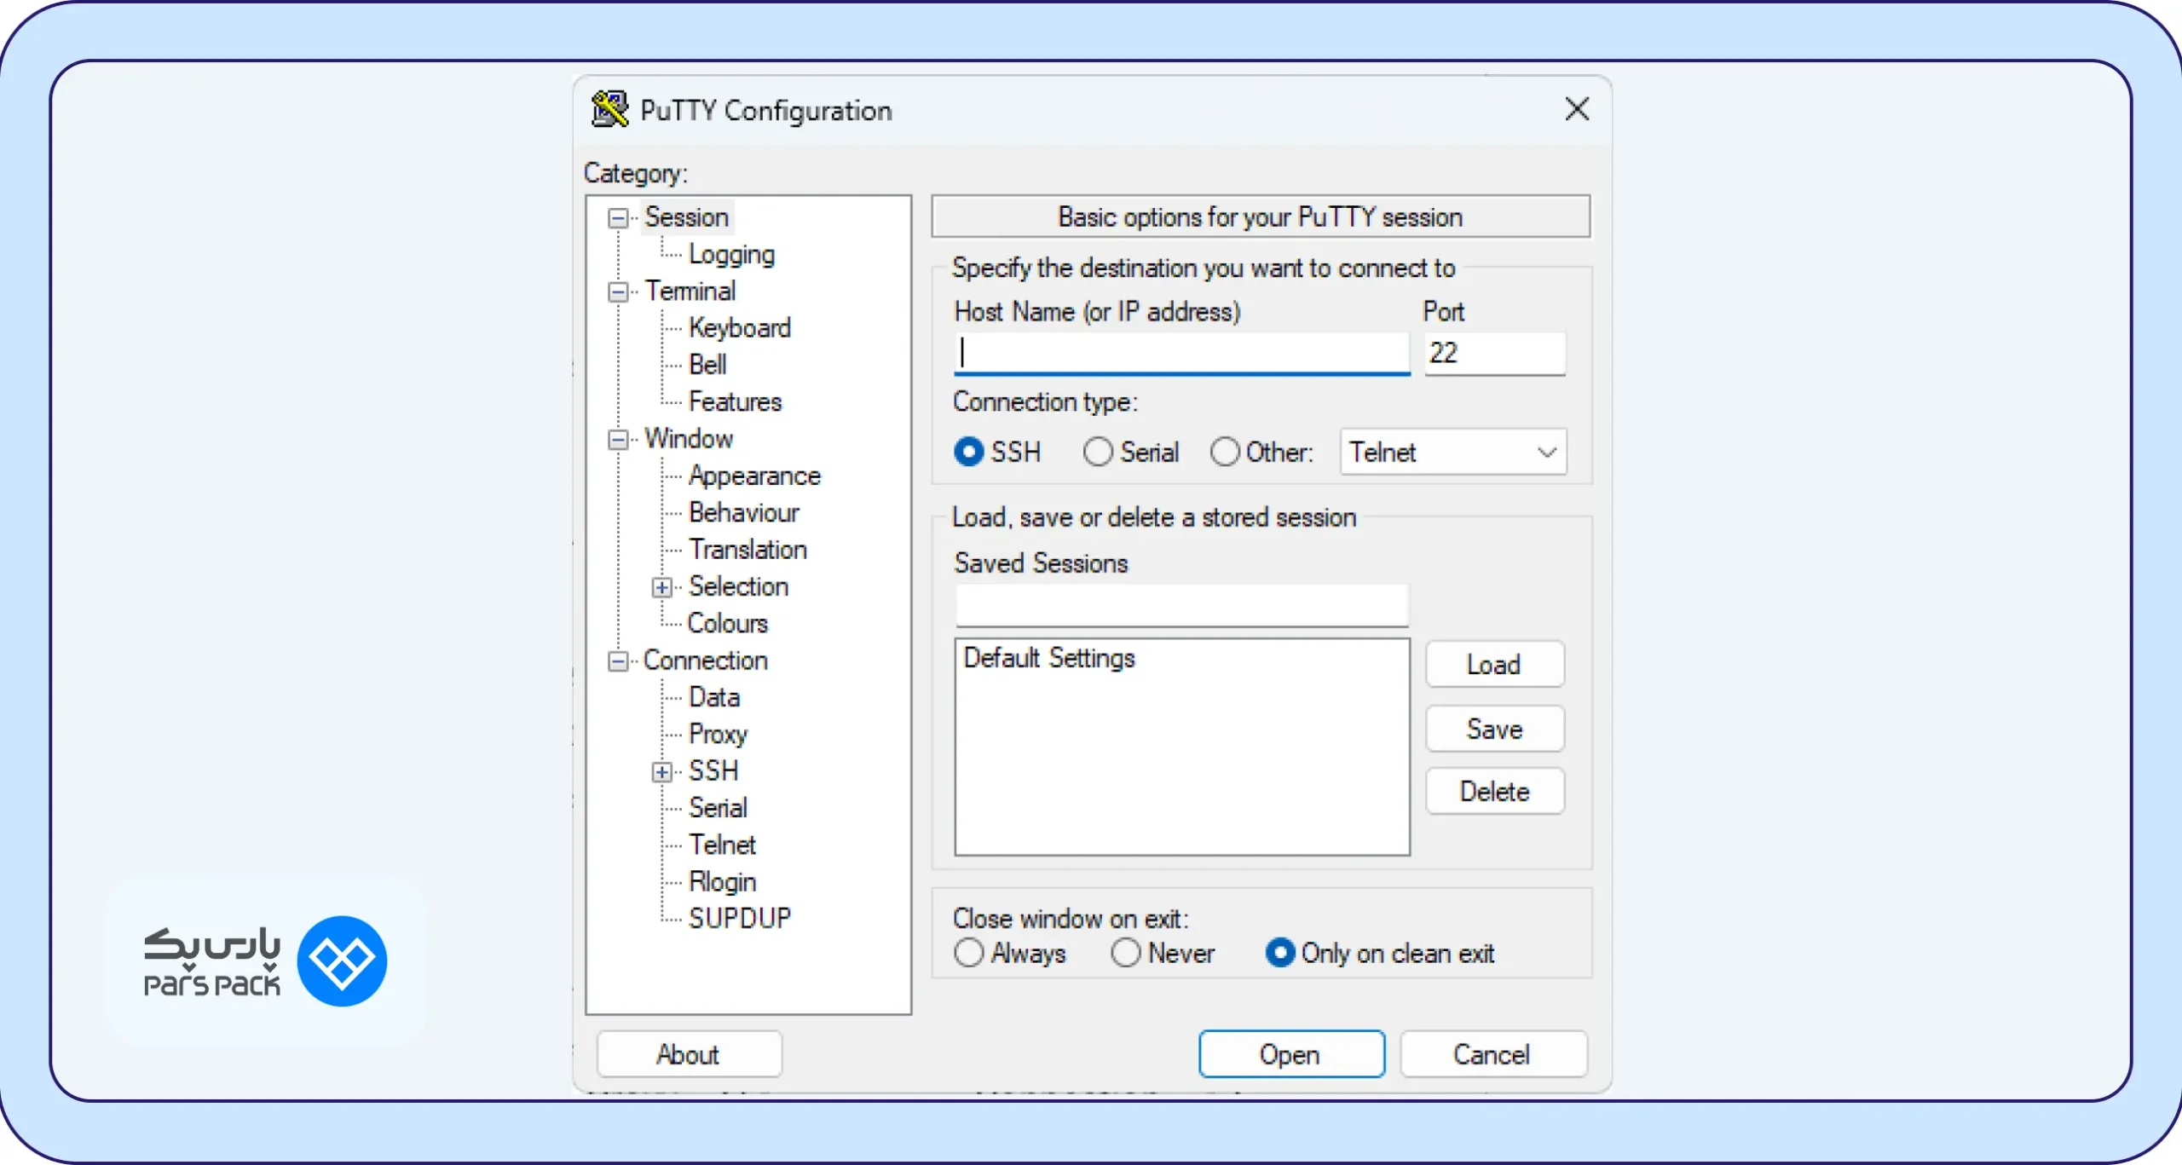Viewport: 2182px width, 1165px height.
Task: Select the Other connection type radio
Action: pyautogui.click(x=1225, y=452)
